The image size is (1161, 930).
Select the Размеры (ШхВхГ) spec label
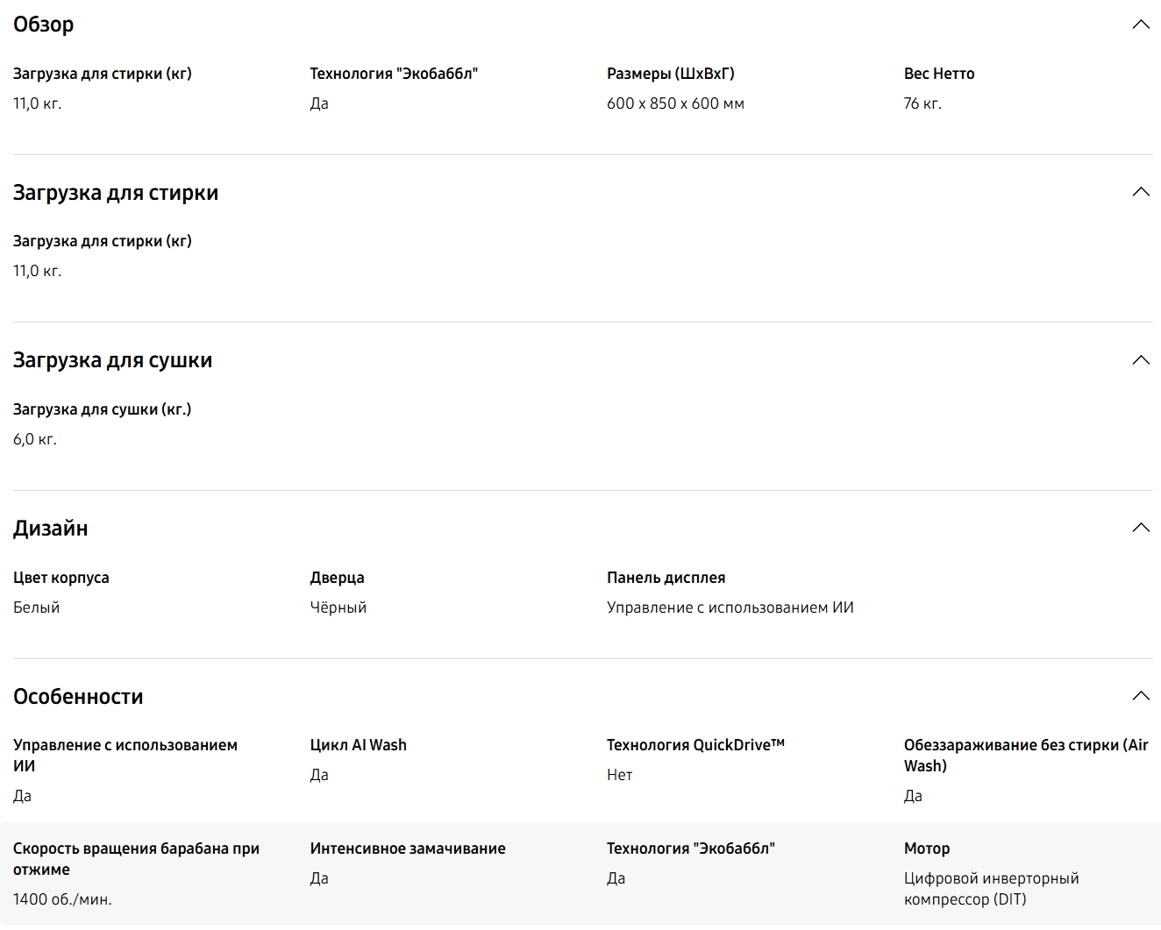[x=671, y=74]
